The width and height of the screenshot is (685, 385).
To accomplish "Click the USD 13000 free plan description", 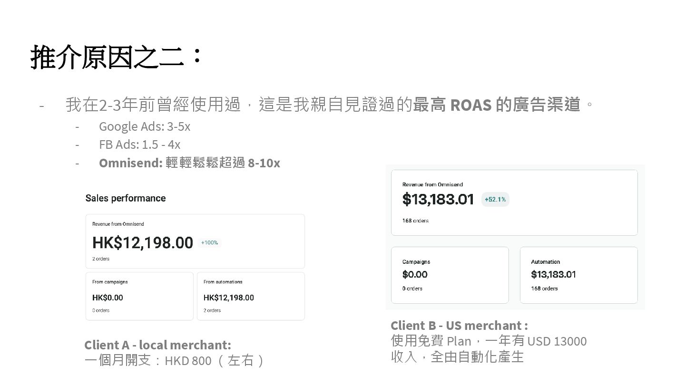I will click(x=489, y=341).
